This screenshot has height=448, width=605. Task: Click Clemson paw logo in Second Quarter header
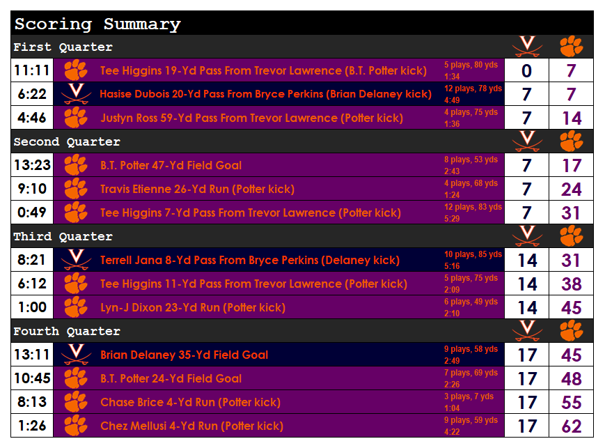pyautogui.click(x=572, y=141)
